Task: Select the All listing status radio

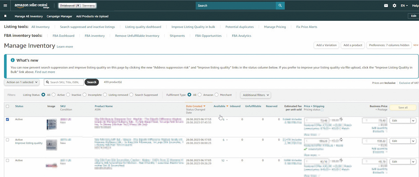Action: coord(43,95)
